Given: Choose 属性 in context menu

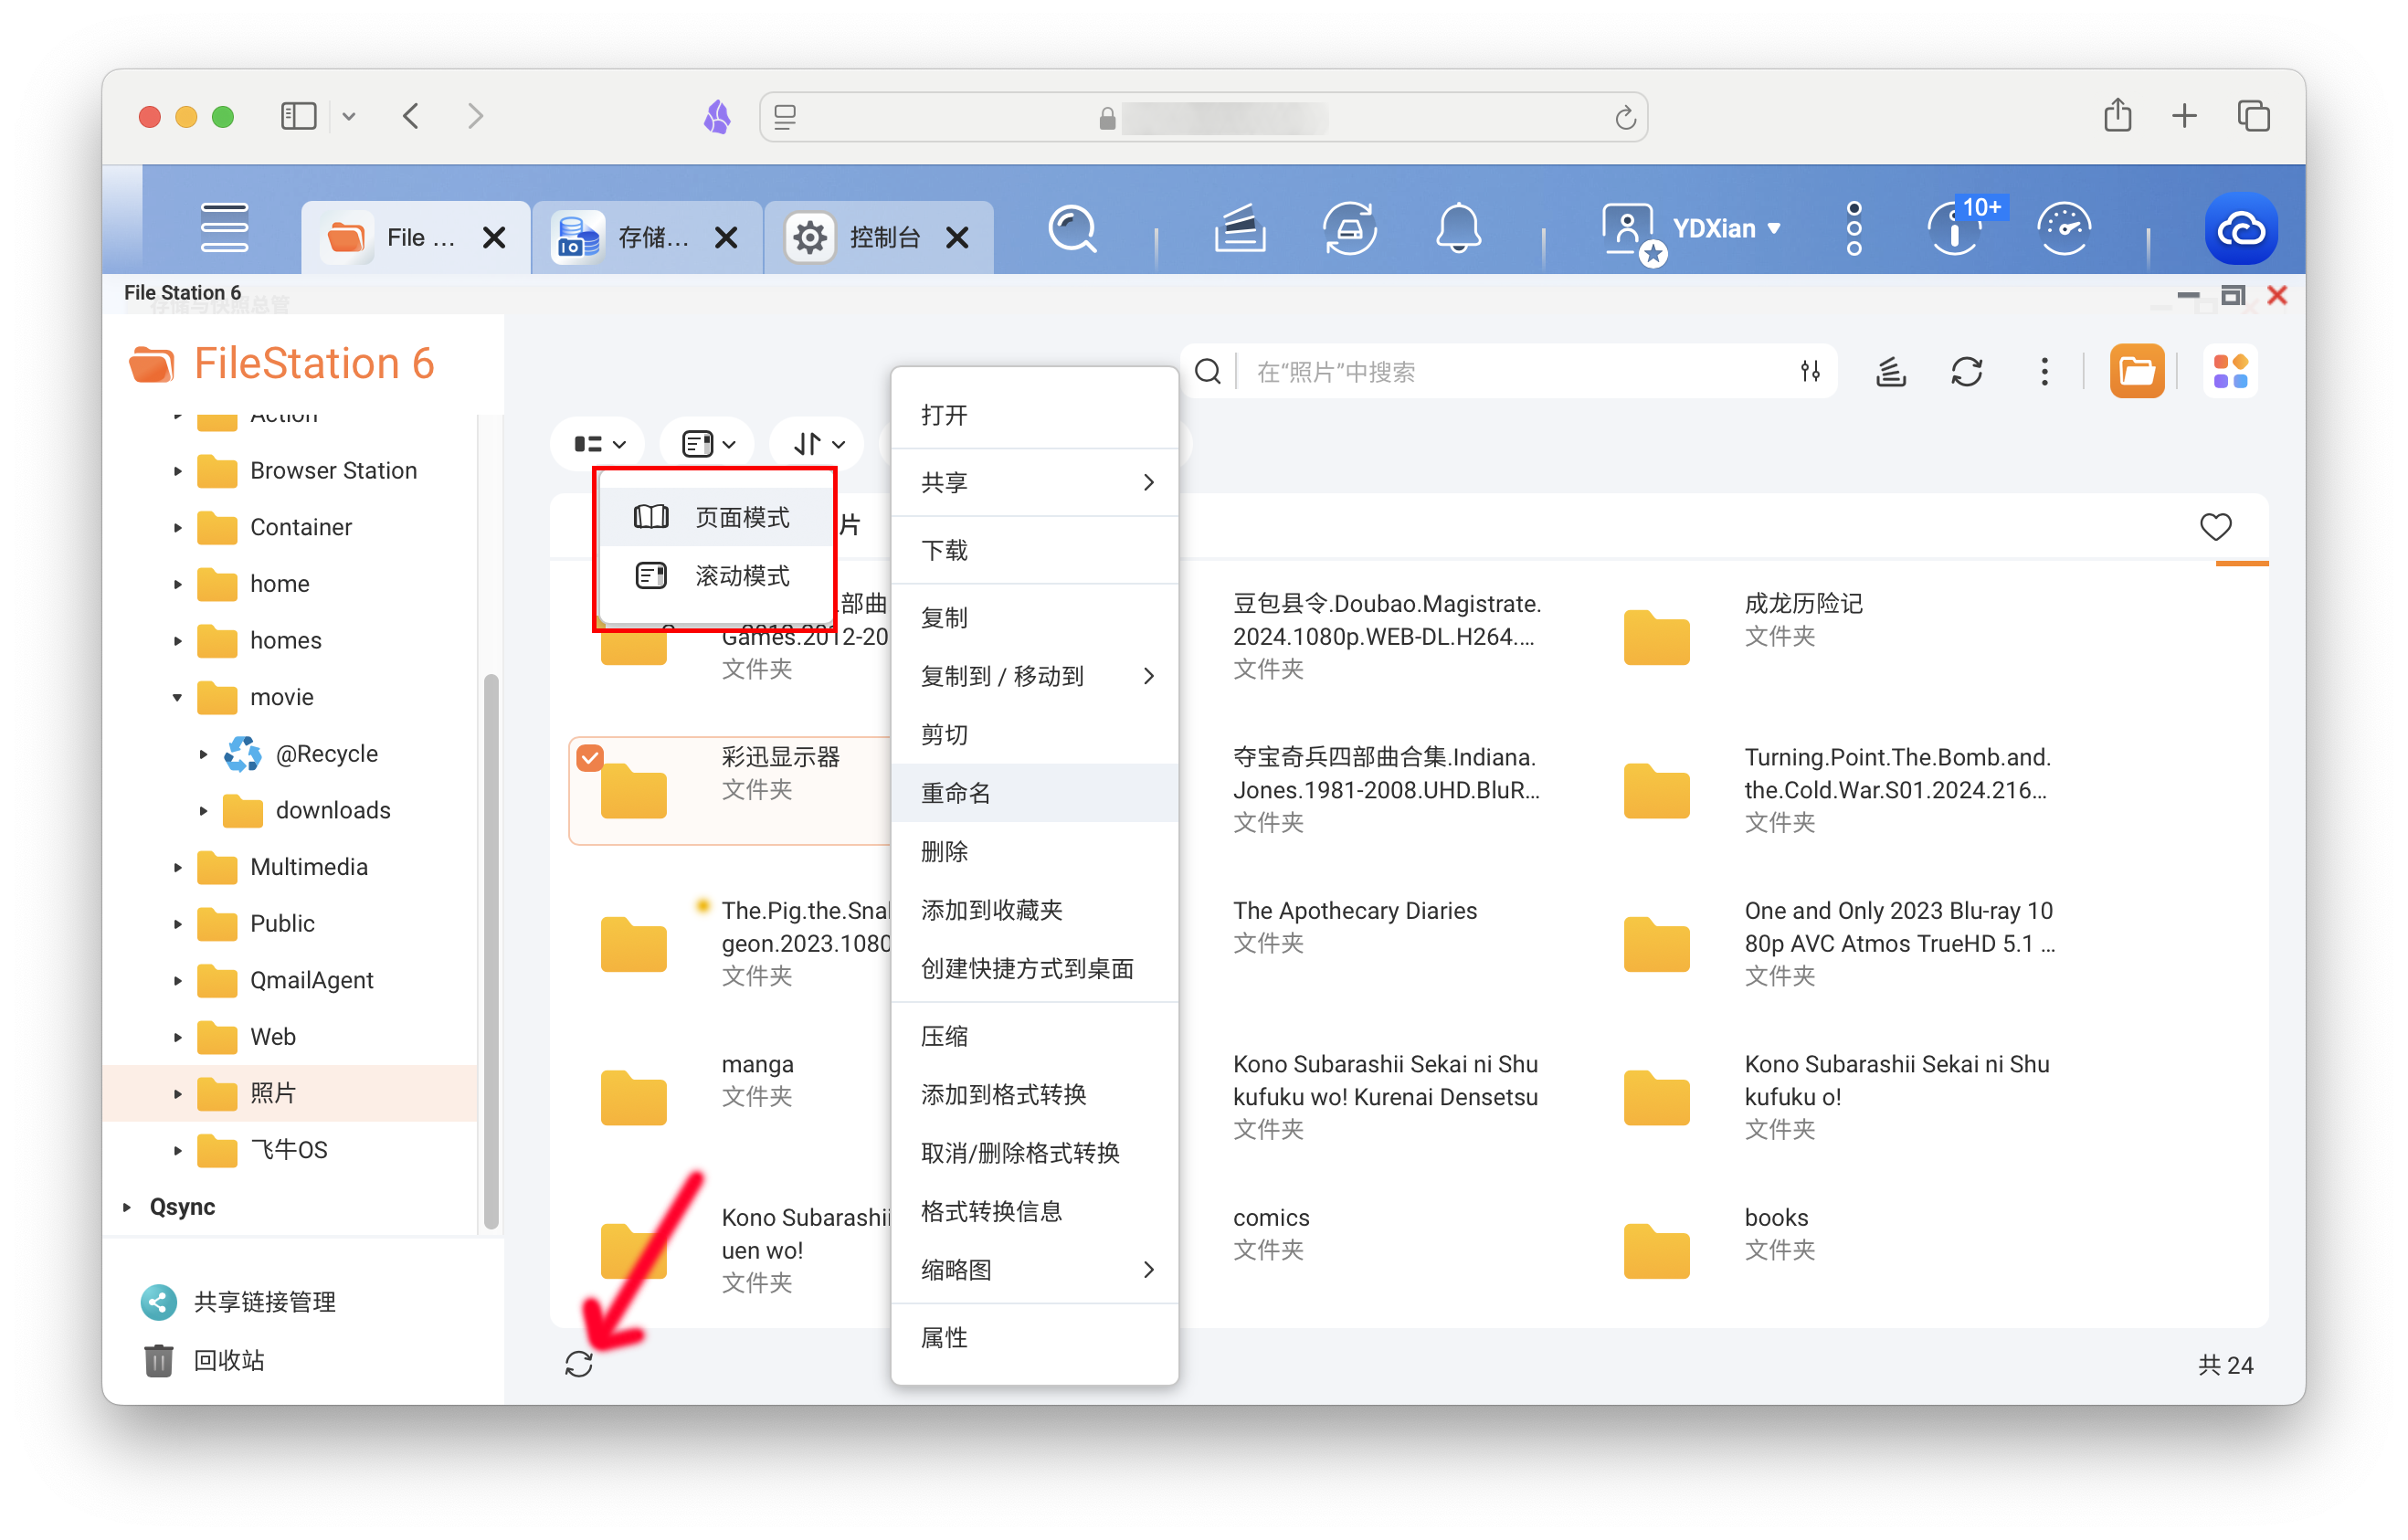Looking at the screenshot, I should click(1034, 1336).
